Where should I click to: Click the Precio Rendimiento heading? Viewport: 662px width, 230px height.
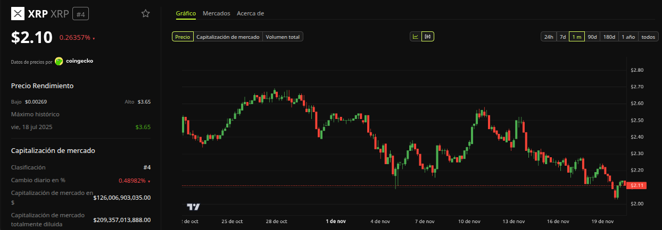point(42,86)
